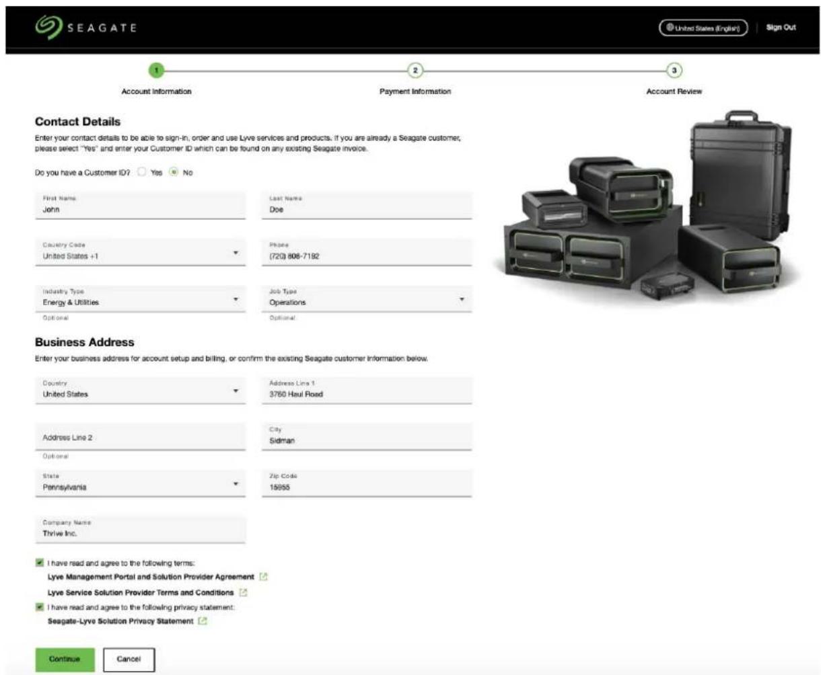
Task: Click the Address Line 2 field
Action: click(140, 436)
